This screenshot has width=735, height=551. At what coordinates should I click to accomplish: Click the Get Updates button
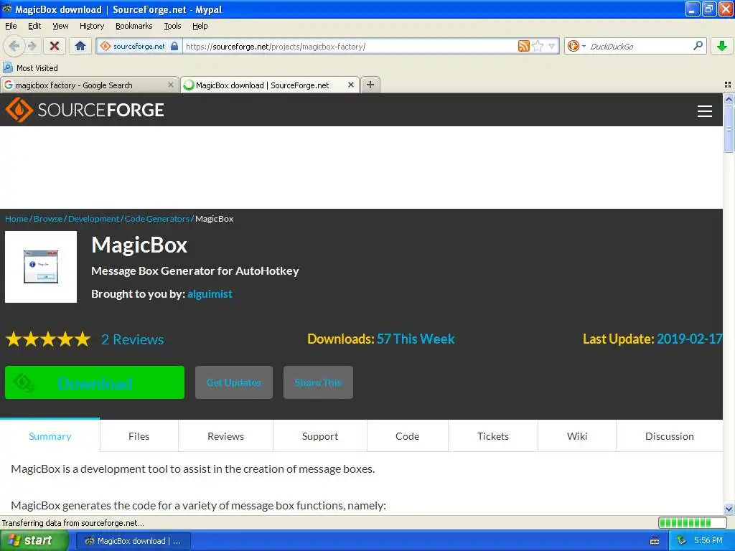point(234,382)
